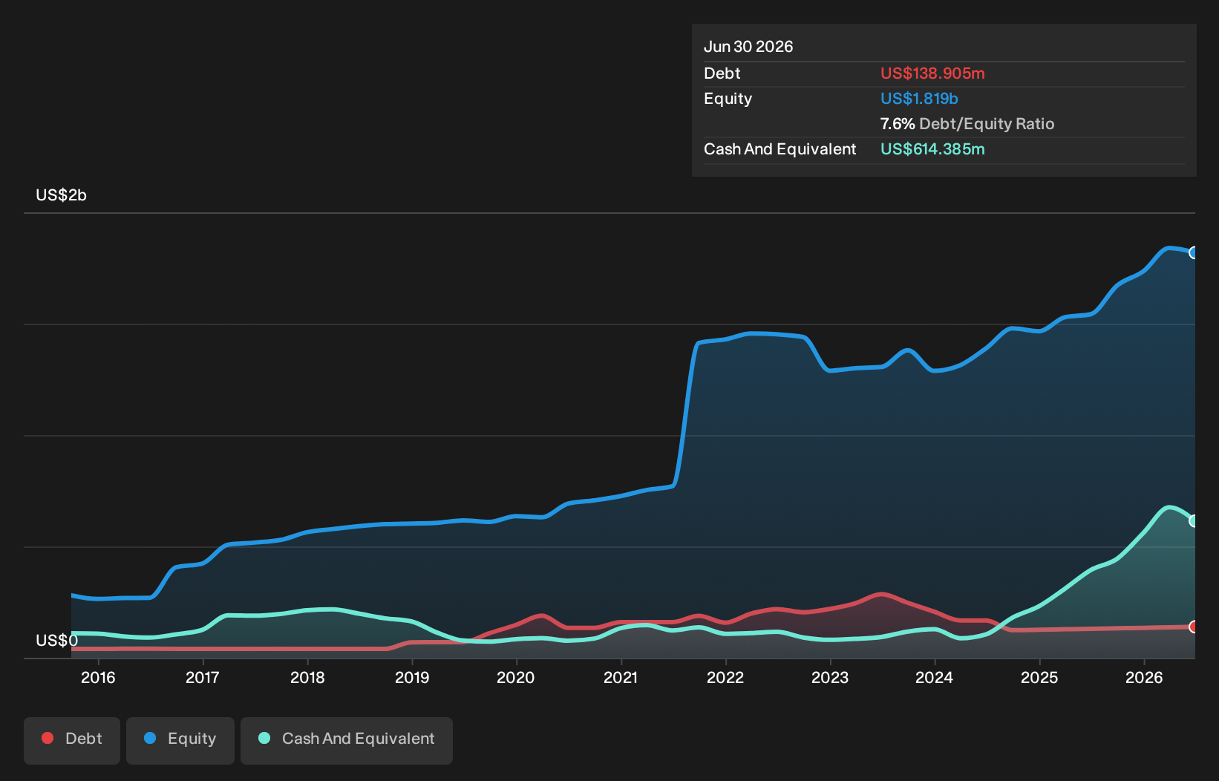Click the 2024 x-axis label

(x=935, y=677)
